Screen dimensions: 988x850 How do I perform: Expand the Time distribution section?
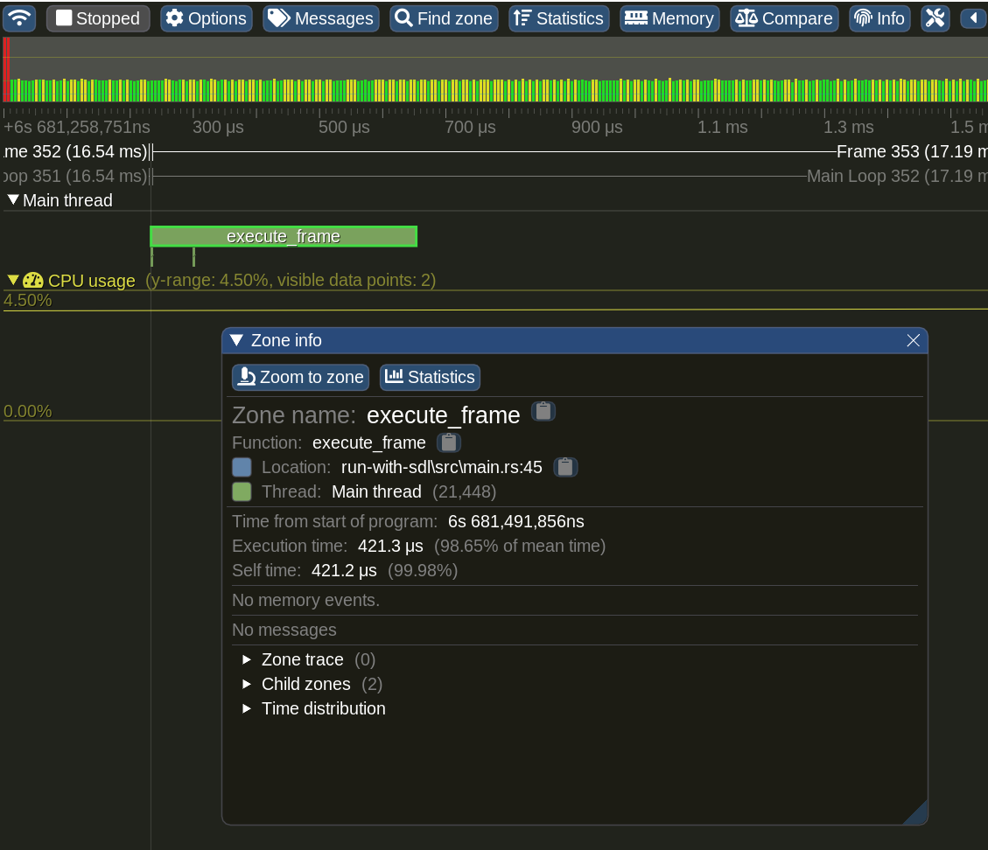tap(247, 709)
